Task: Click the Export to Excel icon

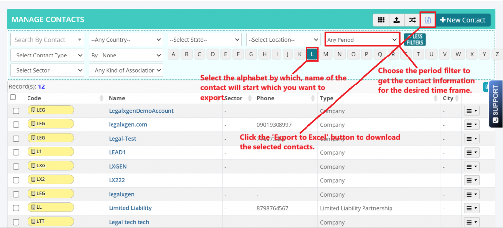Action: click(428, 20)
